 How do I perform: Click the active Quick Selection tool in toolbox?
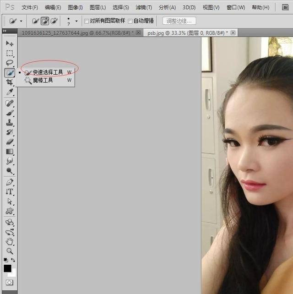pos(9,72)
